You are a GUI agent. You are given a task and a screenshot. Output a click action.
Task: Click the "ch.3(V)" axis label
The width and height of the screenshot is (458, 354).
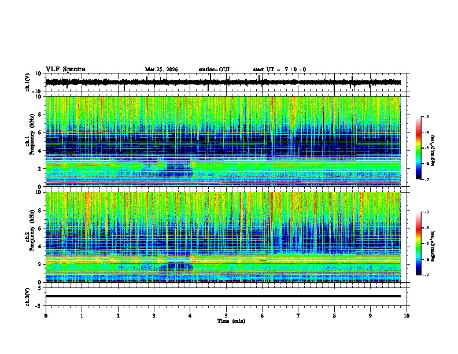pos(28,297)
